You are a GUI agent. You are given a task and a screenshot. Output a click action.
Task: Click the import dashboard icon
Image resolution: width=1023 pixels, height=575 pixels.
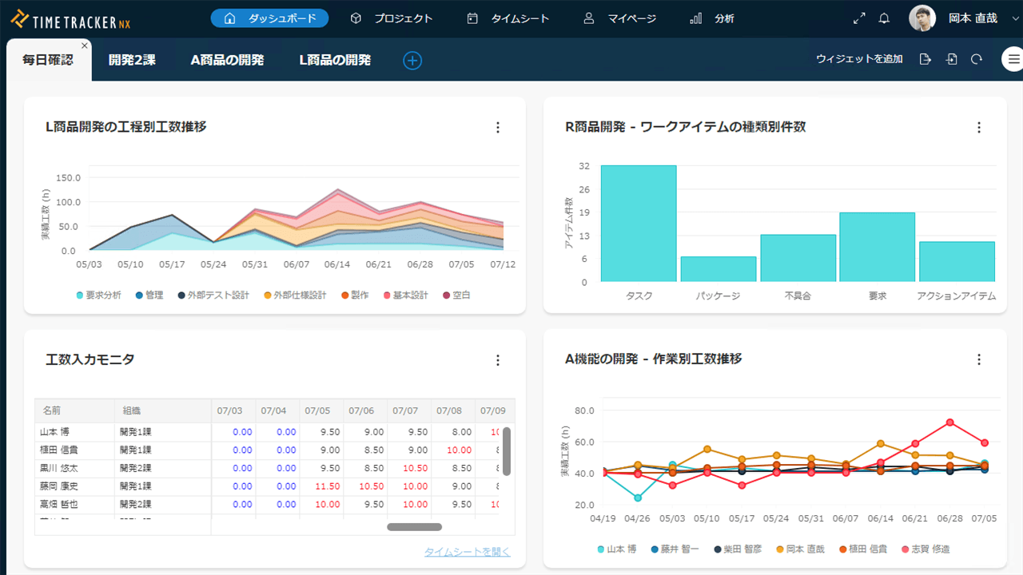(951, 59)
